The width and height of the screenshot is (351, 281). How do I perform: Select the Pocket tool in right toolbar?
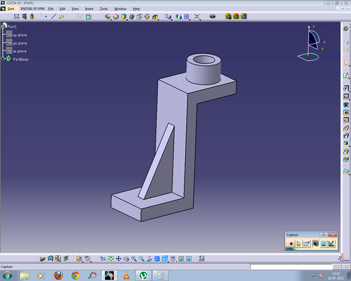(x=346, y=96)
